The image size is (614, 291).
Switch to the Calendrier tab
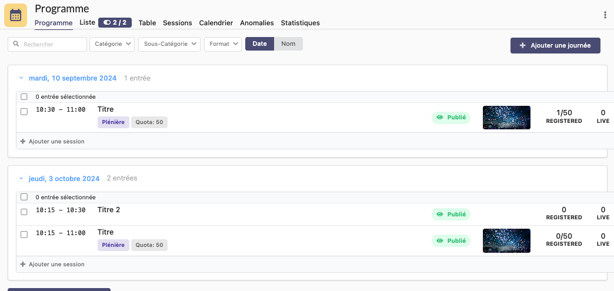coord(216,23)
